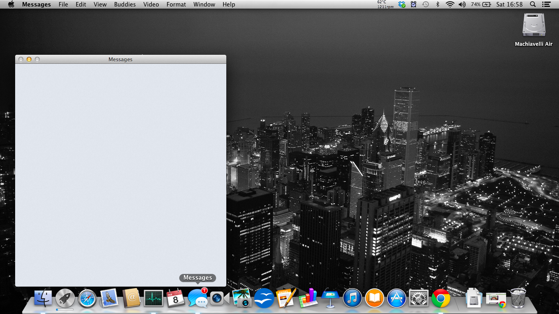Viewport: 559px width, 314px height.
Task: Open Numbers bar chart icon in Dock
Action: (x=308, y=298)
